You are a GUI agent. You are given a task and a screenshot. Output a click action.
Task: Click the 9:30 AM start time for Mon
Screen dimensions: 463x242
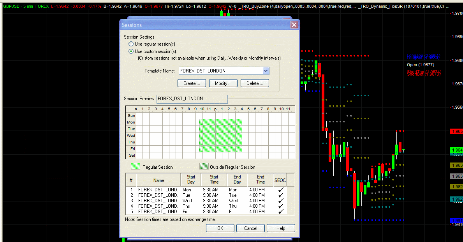tap(211, 190)
